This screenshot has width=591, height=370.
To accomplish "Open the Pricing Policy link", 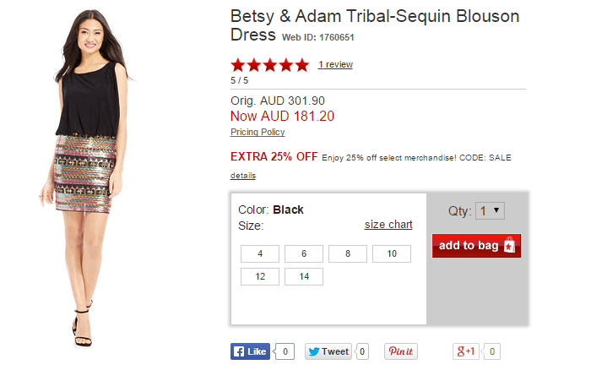I will [x=258, y=133].
